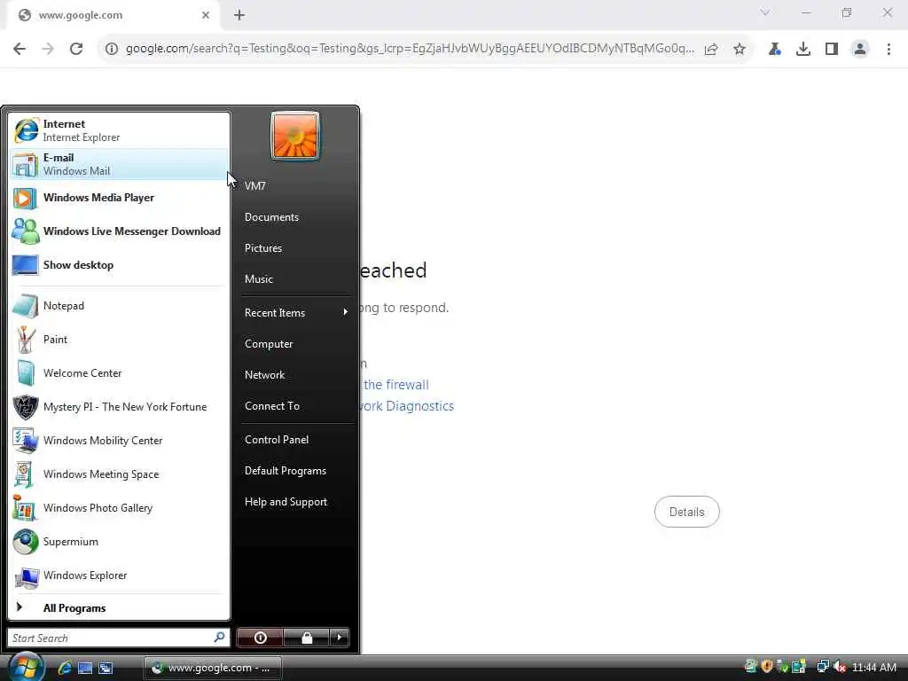Image resolution: width=908 pixels, height=681 pixels.
Task: Select the www.google.com tab
Action: tap(113, 15)
